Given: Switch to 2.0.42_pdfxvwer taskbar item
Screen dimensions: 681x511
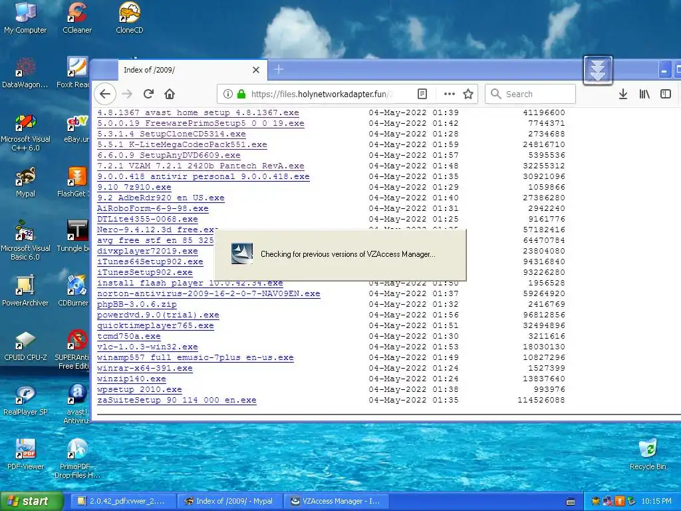Looking at the screenshot, I should click(x=122, y=501).
